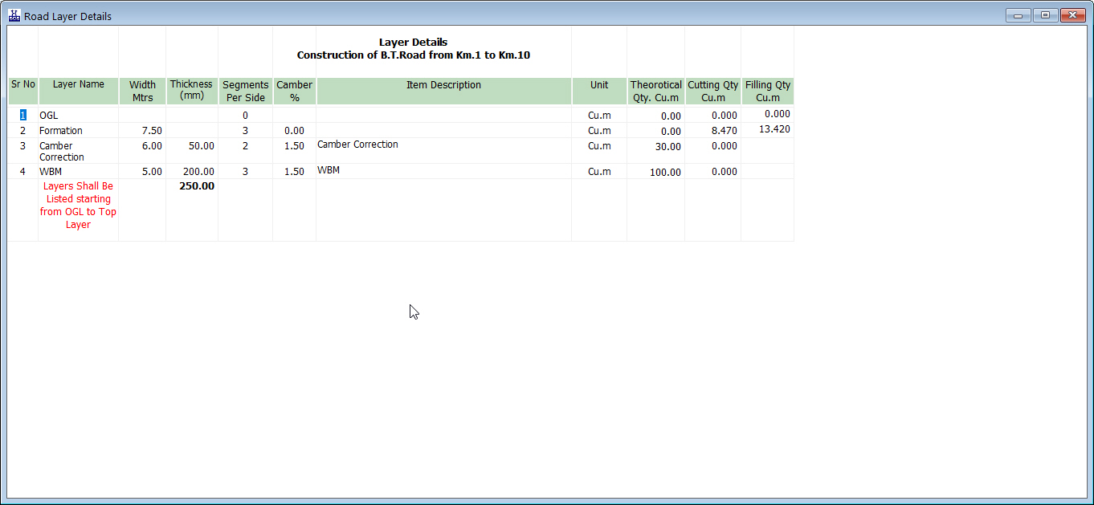Select the OGL layer name cell

pyautogui.click(x=78, y=115)
